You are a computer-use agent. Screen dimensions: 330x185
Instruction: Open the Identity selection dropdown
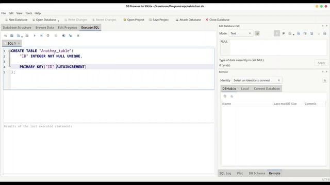pyautogui.click(x=257, y=80)
